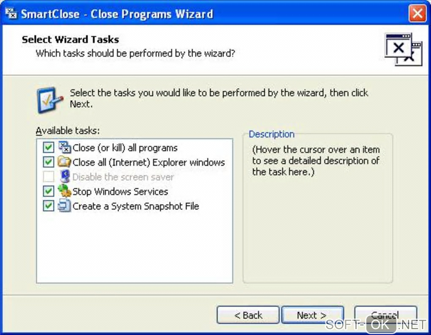Click the Description panel text area
431x335 pixels.
point(317,211)
